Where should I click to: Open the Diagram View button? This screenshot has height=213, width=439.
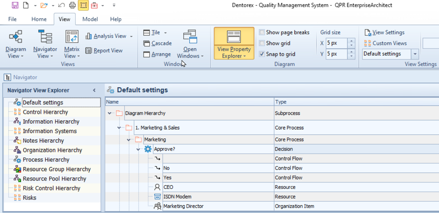pos(16,45)
